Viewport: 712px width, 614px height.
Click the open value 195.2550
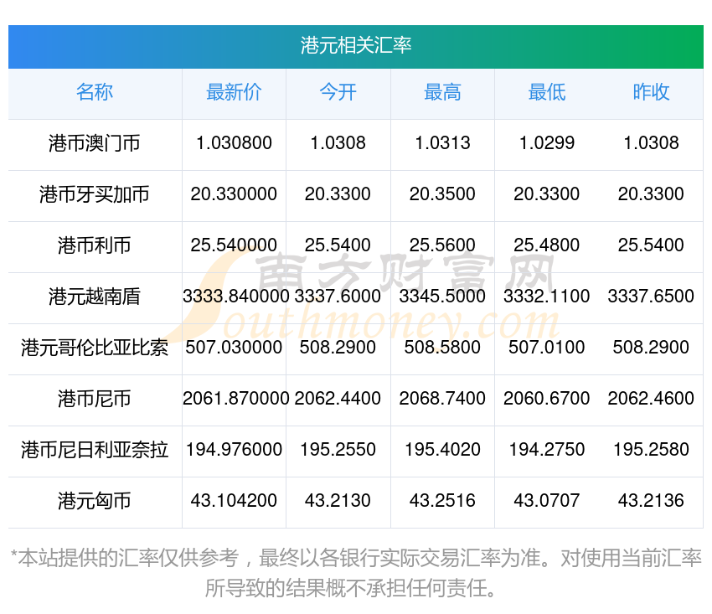pyautogui.click(x=338, y=450)
